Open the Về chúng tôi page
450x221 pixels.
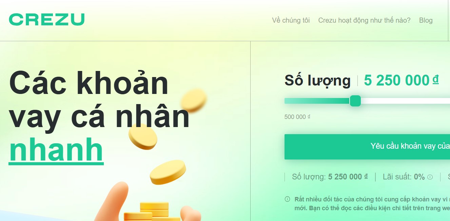pyautogui.click(x=291, y=20)
